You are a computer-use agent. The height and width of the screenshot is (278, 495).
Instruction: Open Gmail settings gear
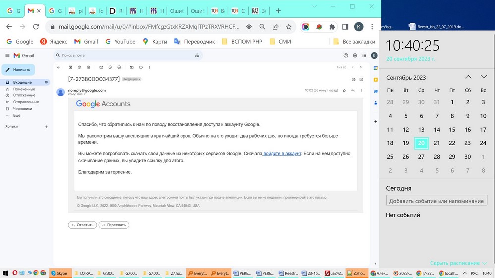(355, 55)
